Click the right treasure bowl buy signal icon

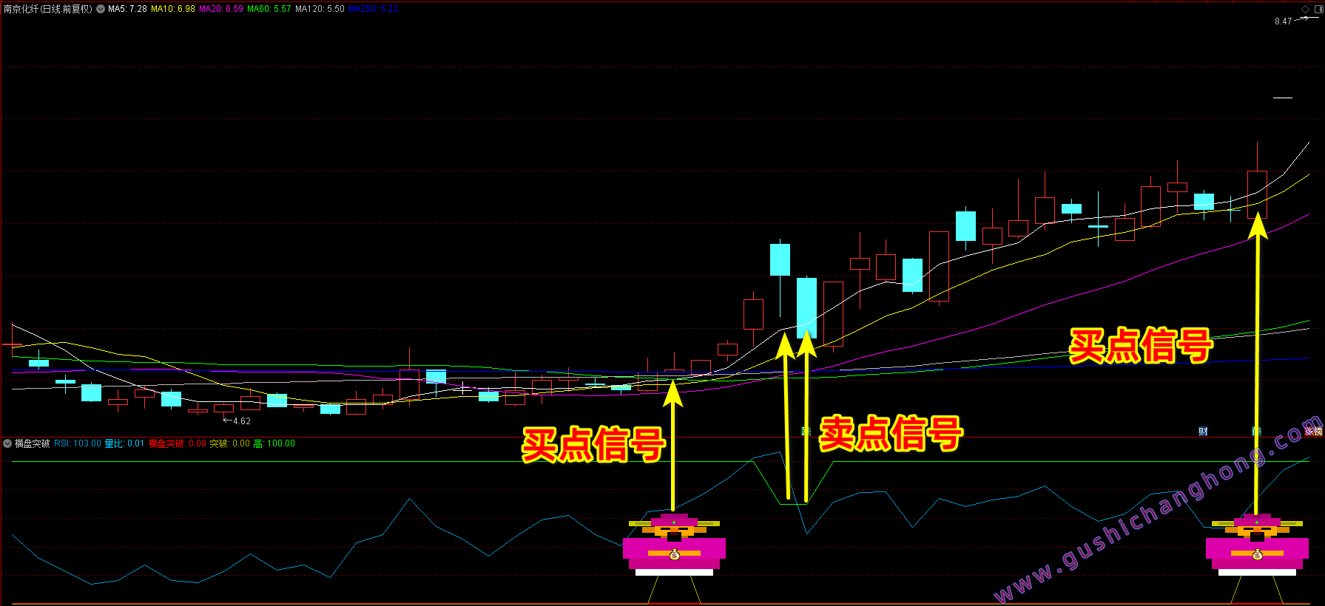click(1257, 545)
